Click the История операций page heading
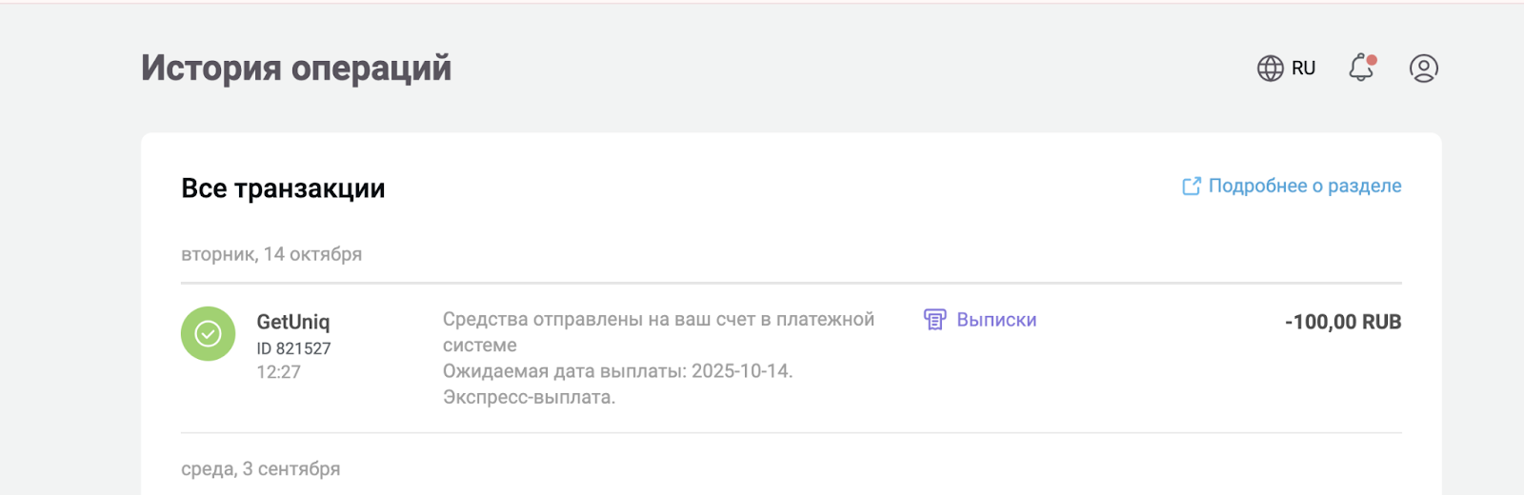 pyautogui.click(x=296, y=69)
